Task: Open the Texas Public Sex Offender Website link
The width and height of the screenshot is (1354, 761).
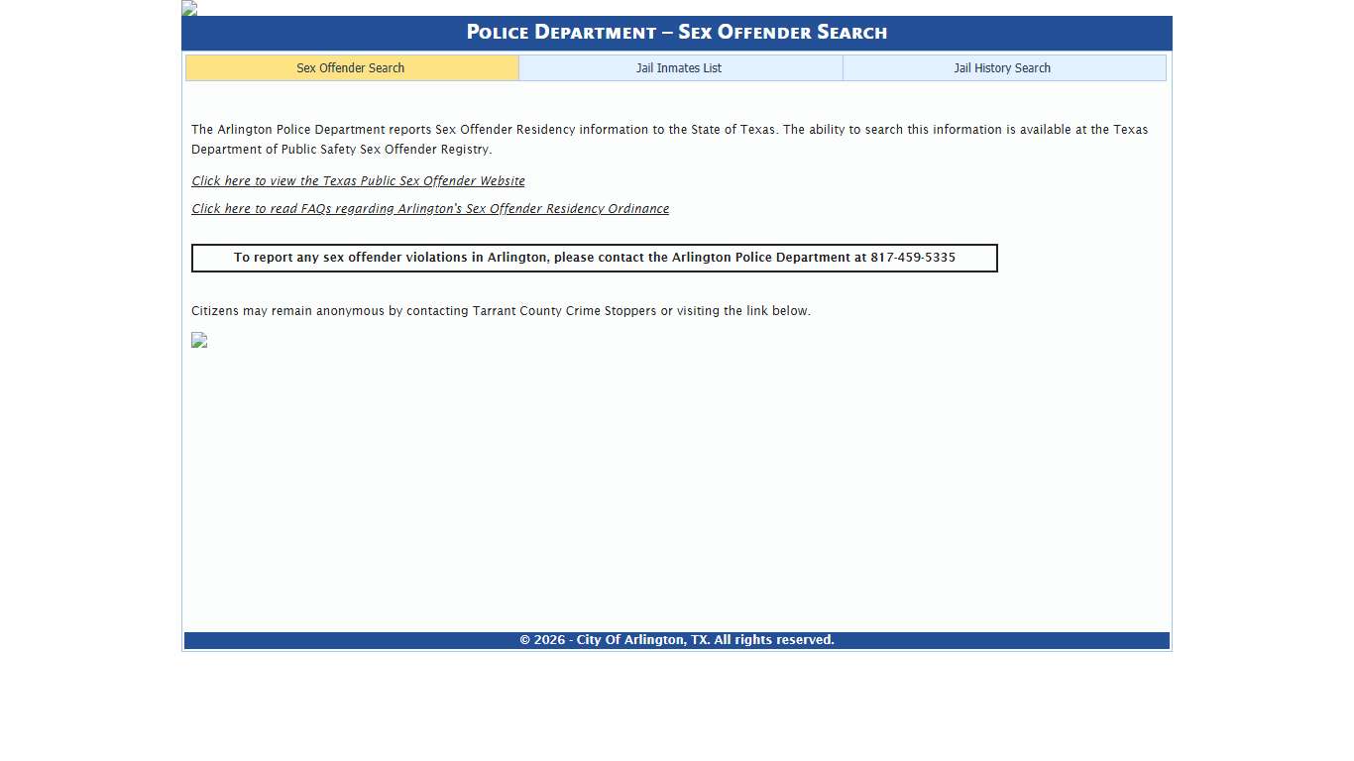Action: [x=358, y=181]
